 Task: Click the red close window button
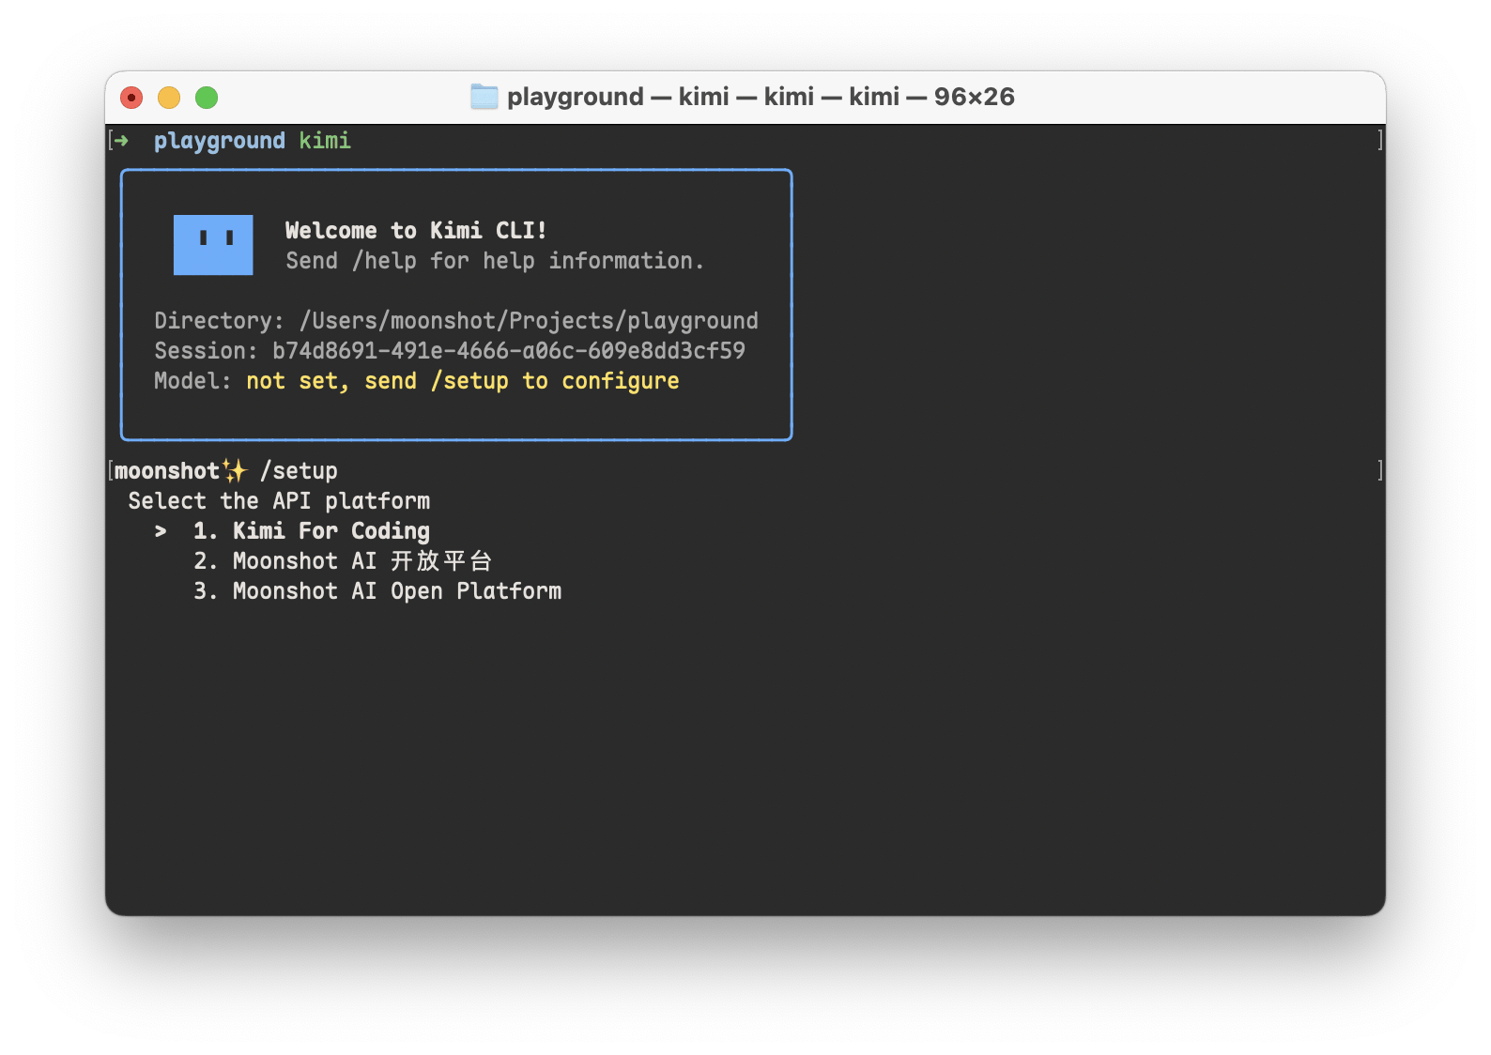[x=131, y=98]
